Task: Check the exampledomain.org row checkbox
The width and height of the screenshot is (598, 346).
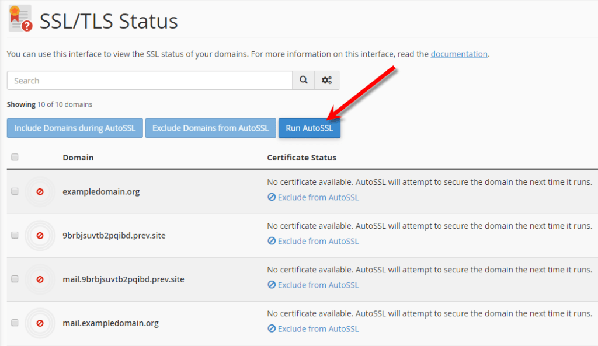Action: pyautogui.click(x=15, y=191)
